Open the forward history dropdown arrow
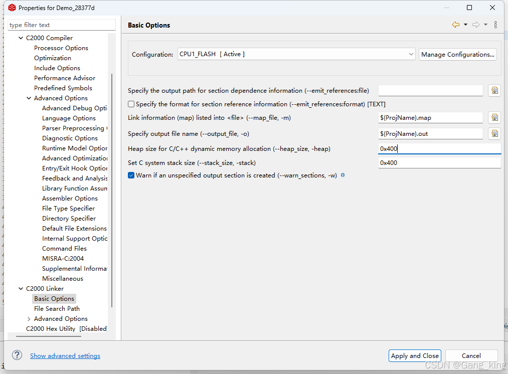Screen dimensions: 508x374 [x=485, y=25]
